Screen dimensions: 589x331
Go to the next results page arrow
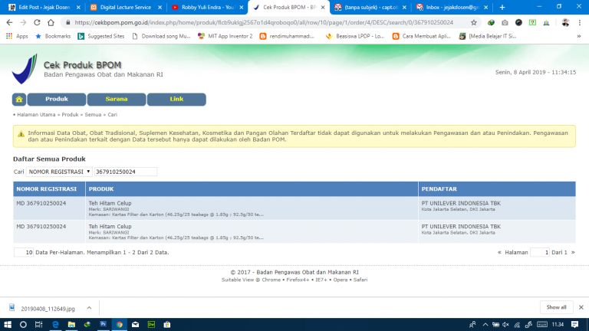tap(573, 252)
